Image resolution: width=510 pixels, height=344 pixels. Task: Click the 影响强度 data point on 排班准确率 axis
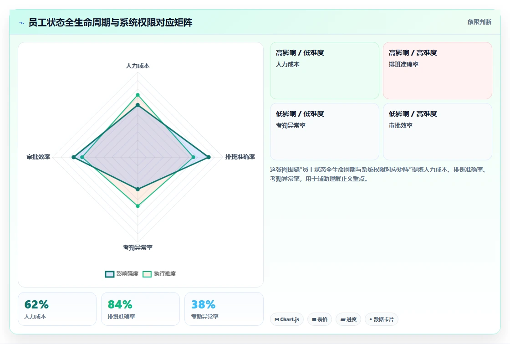pos(209,157)
